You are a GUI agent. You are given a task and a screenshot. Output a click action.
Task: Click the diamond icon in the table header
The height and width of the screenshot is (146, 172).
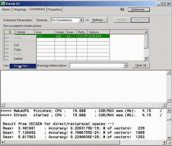(10, 32)
